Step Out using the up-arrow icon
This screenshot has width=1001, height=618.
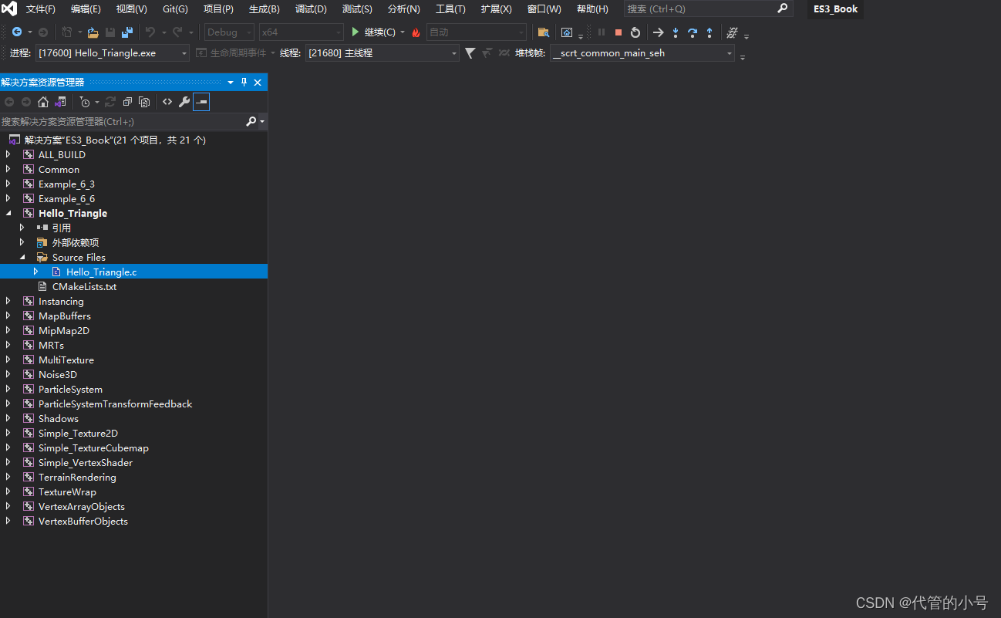click(709, 32)
